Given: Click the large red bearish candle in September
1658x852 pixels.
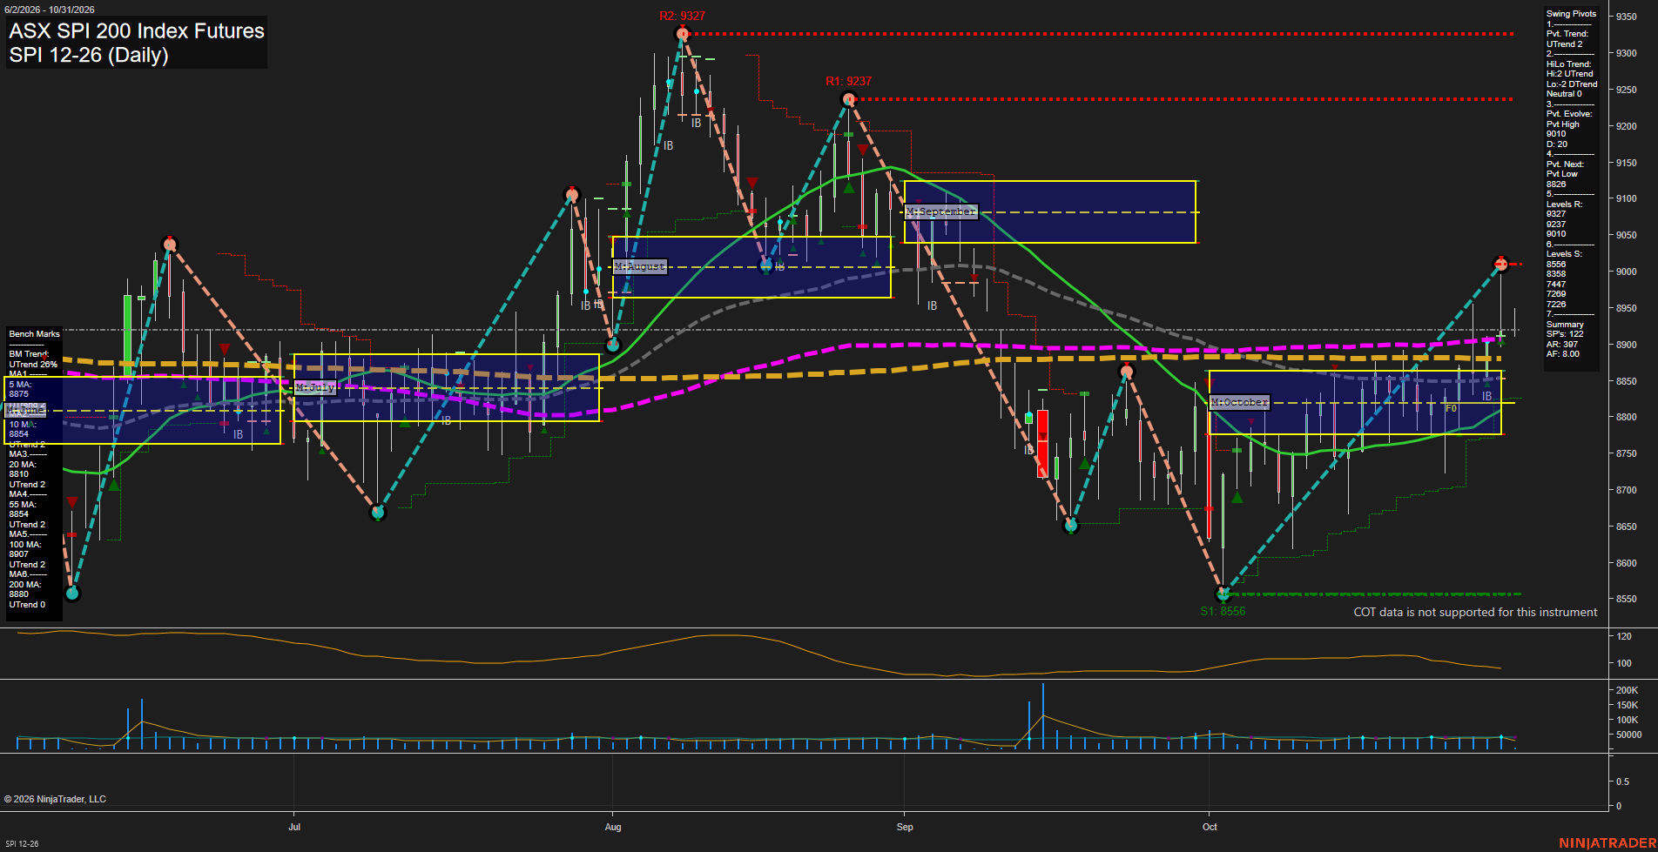Looking at the screenshot, I should coord(1042,444).
